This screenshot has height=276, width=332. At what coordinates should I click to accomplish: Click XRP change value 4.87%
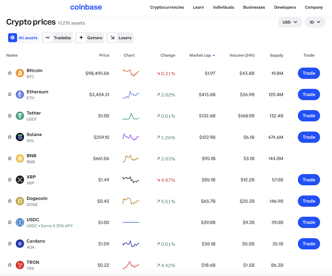tap(168, 180)
